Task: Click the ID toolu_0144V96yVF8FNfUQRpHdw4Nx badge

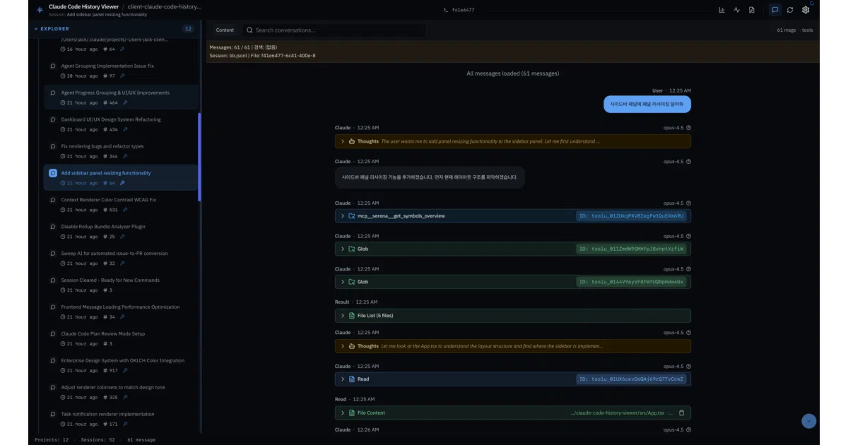Action: tap(632, 282)
